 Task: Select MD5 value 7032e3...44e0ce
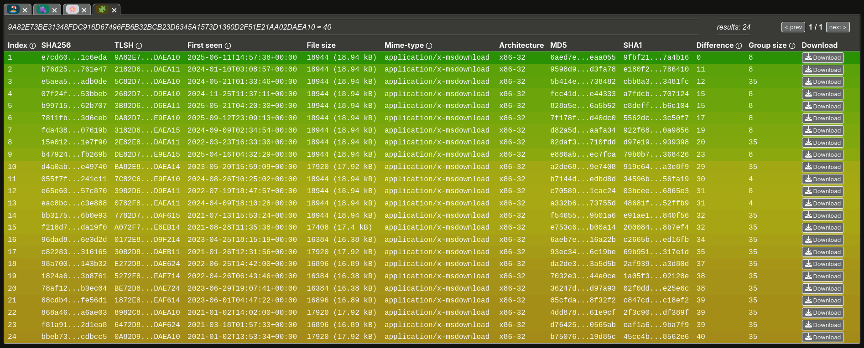[x=583, y=276]
